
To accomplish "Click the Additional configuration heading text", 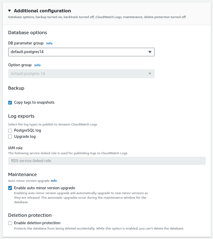I will [42, 11].
